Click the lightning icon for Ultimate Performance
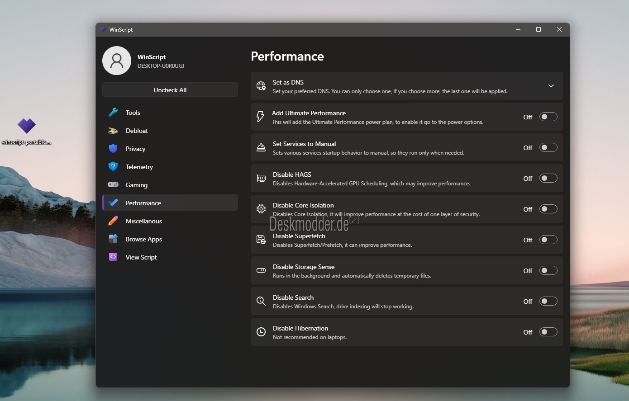 [261, 117]
